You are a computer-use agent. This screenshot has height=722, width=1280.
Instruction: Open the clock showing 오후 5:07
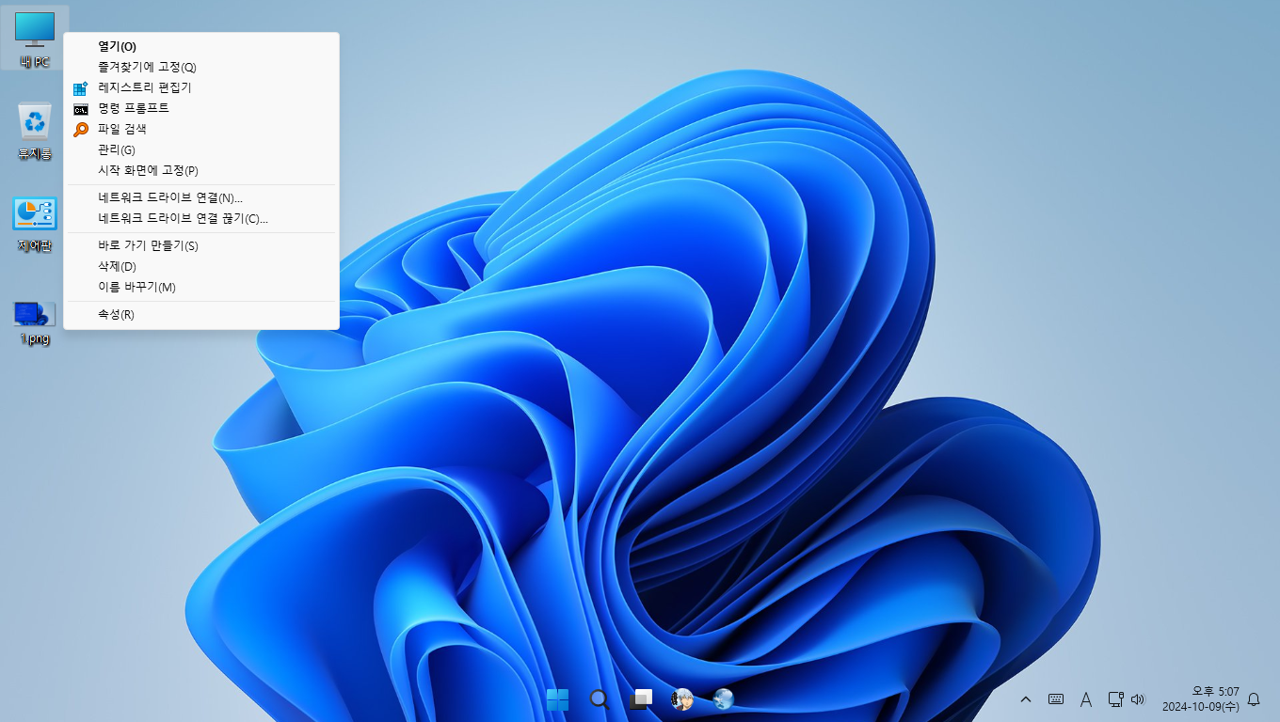pyautogui.click(x=1200, y=699)
